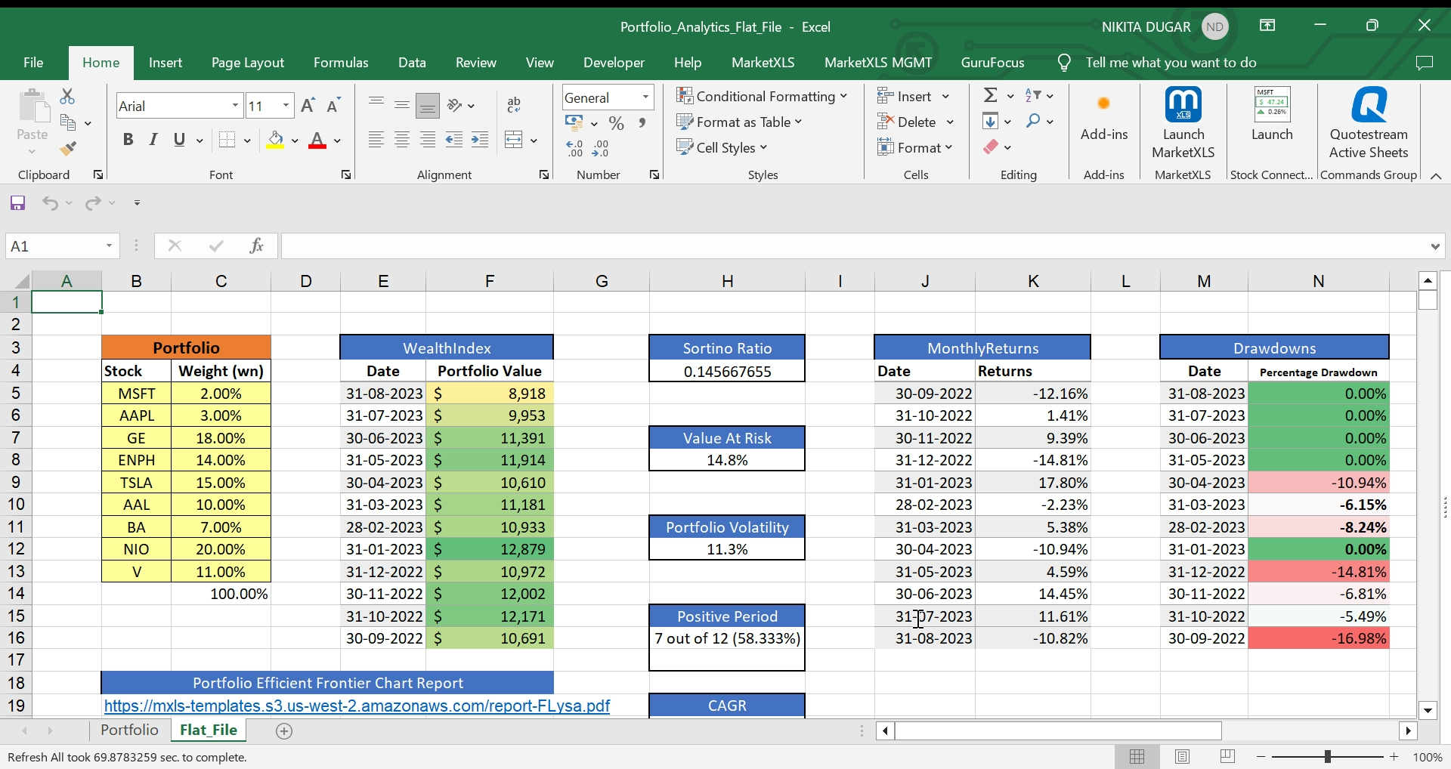Image resolution: width=1451 pixels, height=769 pixels.
Task: Toggle Align Left alignment
Action: click(376, 140)
